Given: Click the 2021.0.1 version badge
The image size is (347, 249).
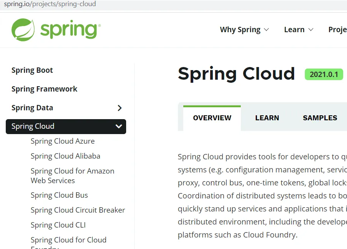Looking at the screenshot, I should [324, 75].
